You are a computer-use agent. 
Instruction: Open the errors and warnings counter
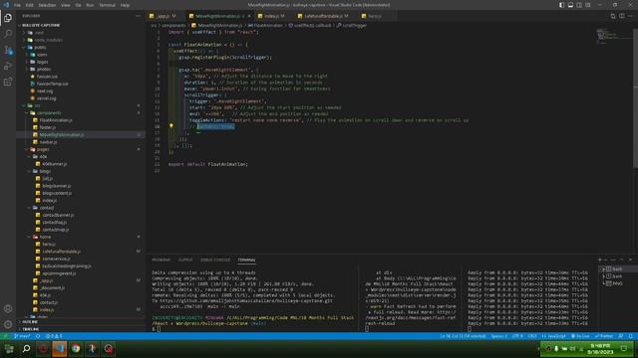click(x=54, y=336)
